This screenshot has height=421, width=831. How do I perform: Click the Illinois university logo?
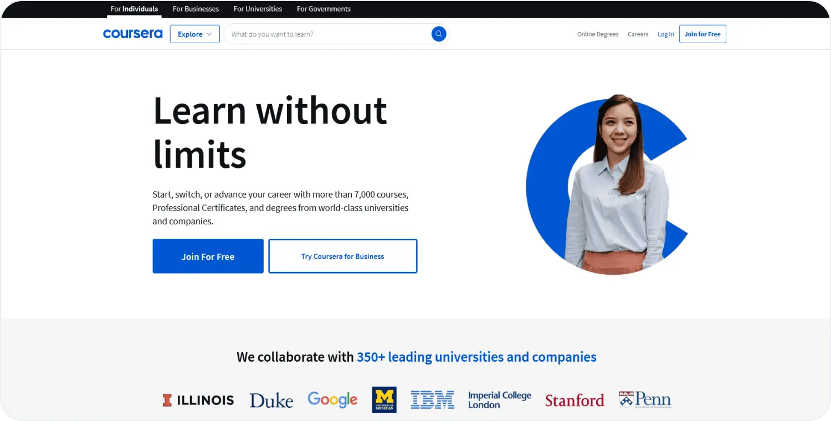[x=198, y=399]
